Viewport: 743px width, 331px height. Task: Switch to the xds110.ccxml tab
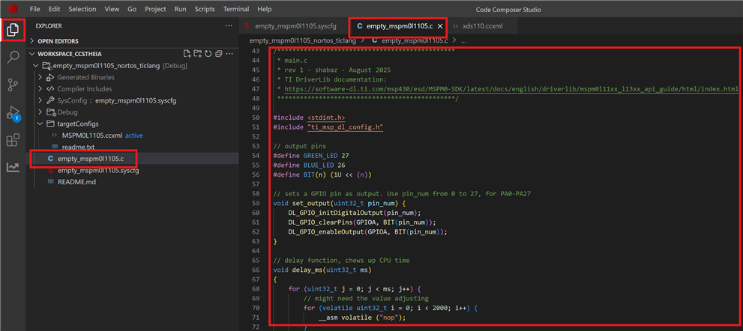(482, 26)
